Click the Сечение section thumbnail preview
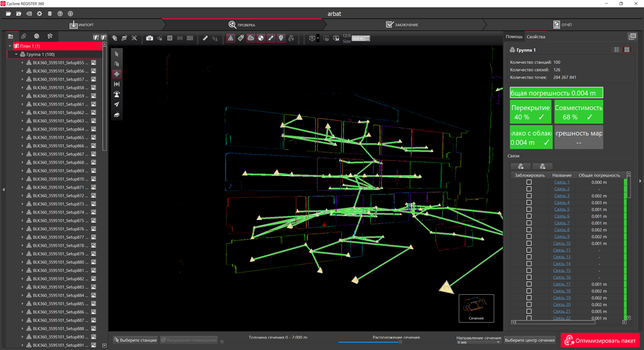The height and width of the screenshot is (350, 644). (x=476, y=308)
